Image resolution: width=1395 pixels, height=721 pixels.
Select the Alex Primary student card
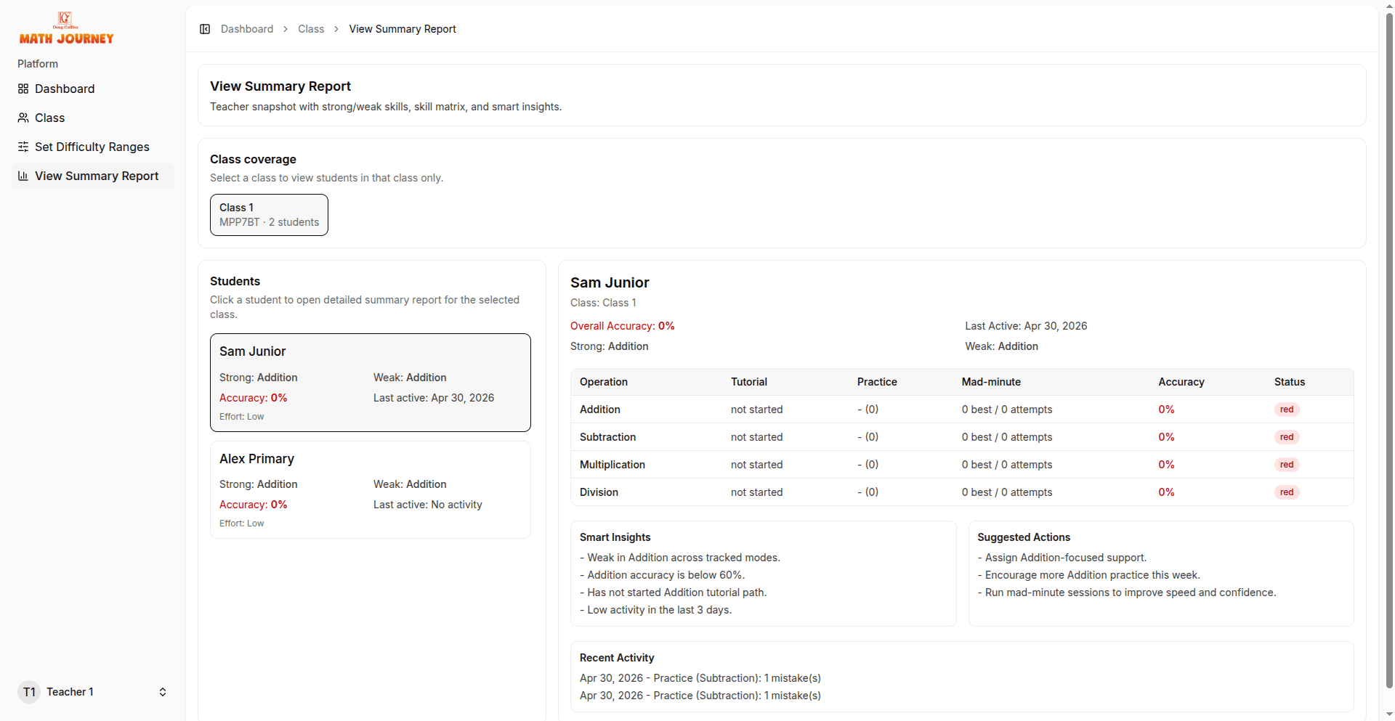pos(371,489)
